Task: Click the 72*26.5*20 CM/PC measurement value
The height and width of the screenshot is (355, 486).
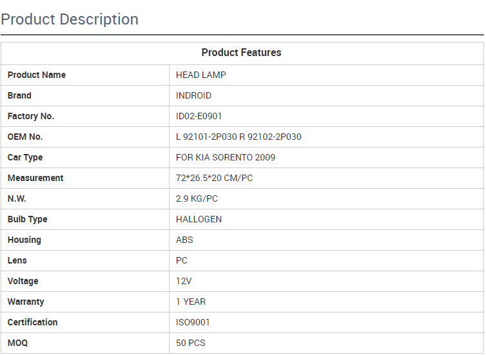Action: coord(214,178)
